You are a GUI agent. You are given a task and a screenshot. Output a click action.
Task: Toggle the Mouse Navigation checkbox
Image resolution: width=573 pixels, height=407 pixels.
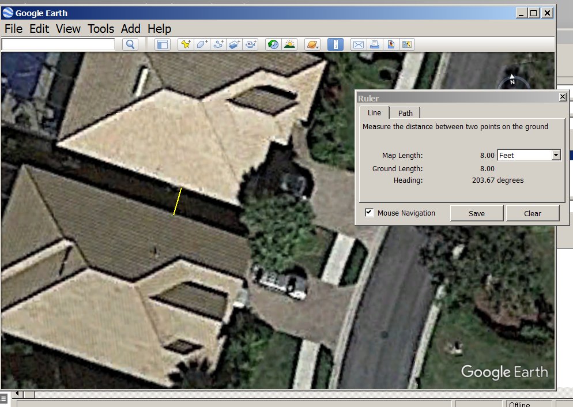[x=370, y=213]
